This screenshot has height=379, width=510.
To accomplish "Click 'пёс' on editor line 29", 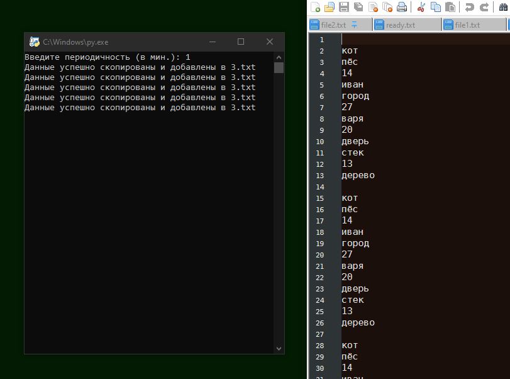I will click(350, 356).
